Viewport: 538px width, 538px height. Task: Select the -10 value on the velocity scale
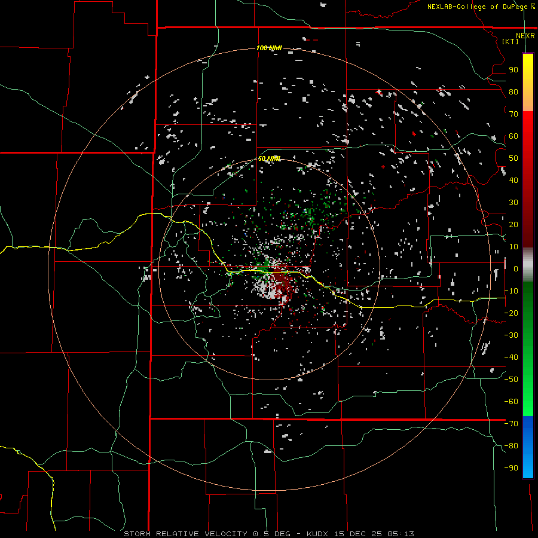(x=511, y=291)
